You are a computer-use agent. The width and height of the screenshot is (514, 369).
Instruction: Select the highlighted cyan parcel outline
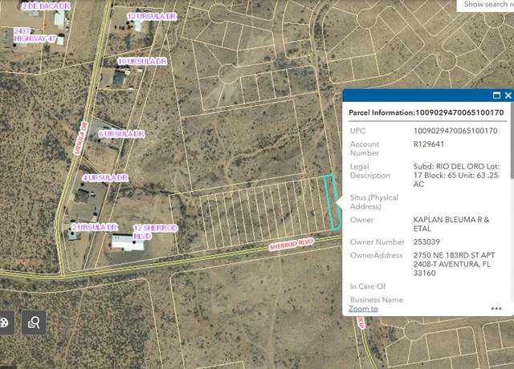(332, 202)
